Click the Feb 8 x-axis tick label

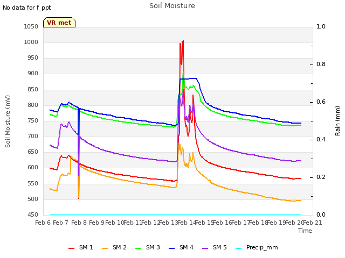79,223
